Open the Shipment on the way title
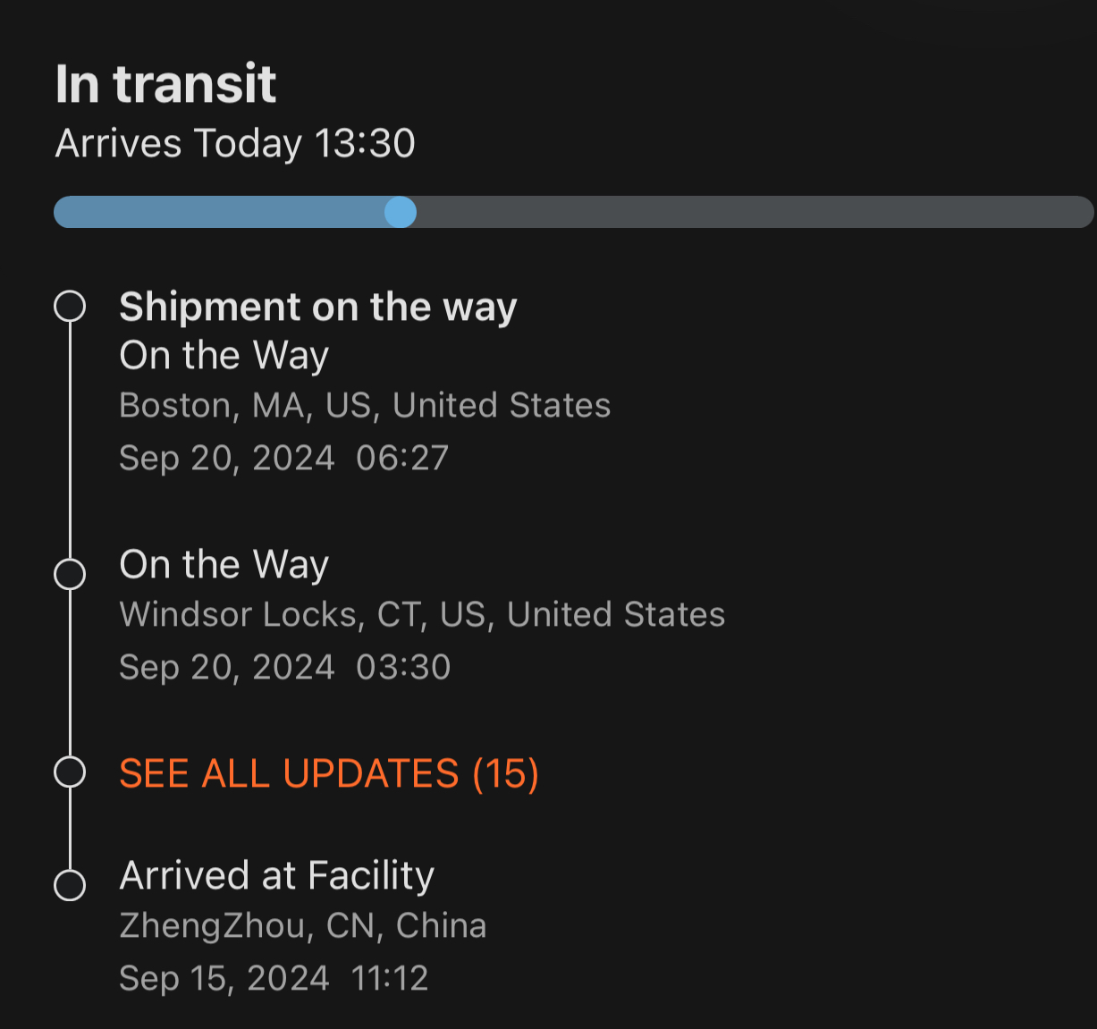Viewport: 1097px width, 1029px height. click(x=318, y=307)
